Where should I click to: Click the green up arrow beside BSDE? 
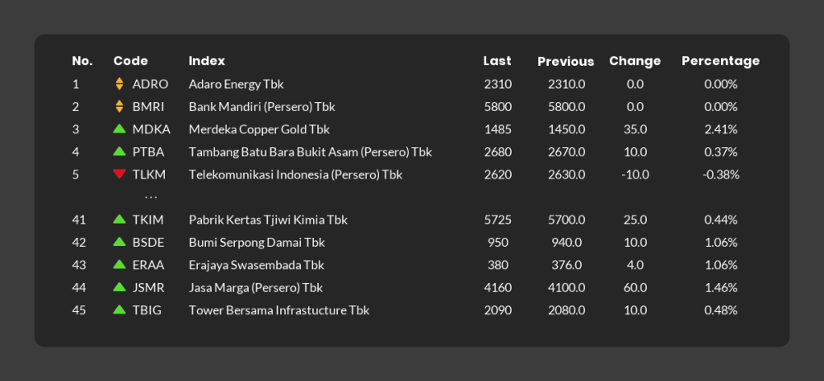119,241
